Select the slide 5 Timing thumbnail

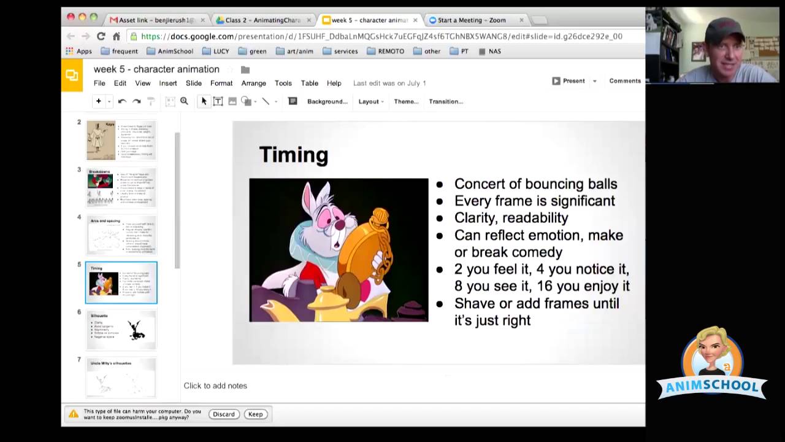(121, 282)
